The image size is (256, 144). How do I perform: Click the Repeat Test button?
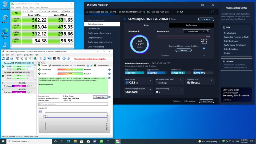tap(100, 97)
